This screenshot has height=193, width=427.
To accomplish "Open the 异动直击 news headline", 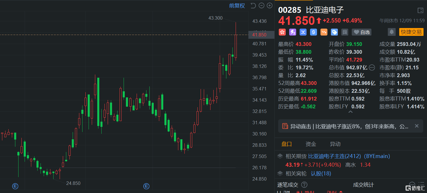I will click(x=349, y=126).
